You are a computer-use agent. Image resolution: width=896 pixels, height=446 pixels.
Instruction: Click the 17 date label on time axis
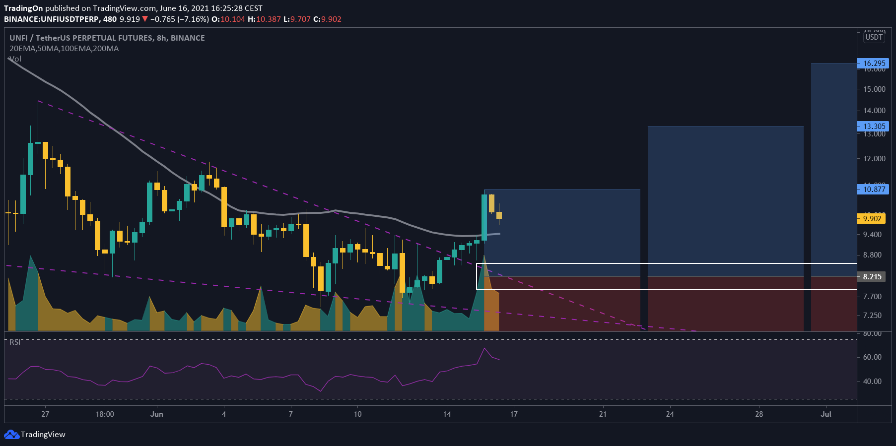coord(514,414)
